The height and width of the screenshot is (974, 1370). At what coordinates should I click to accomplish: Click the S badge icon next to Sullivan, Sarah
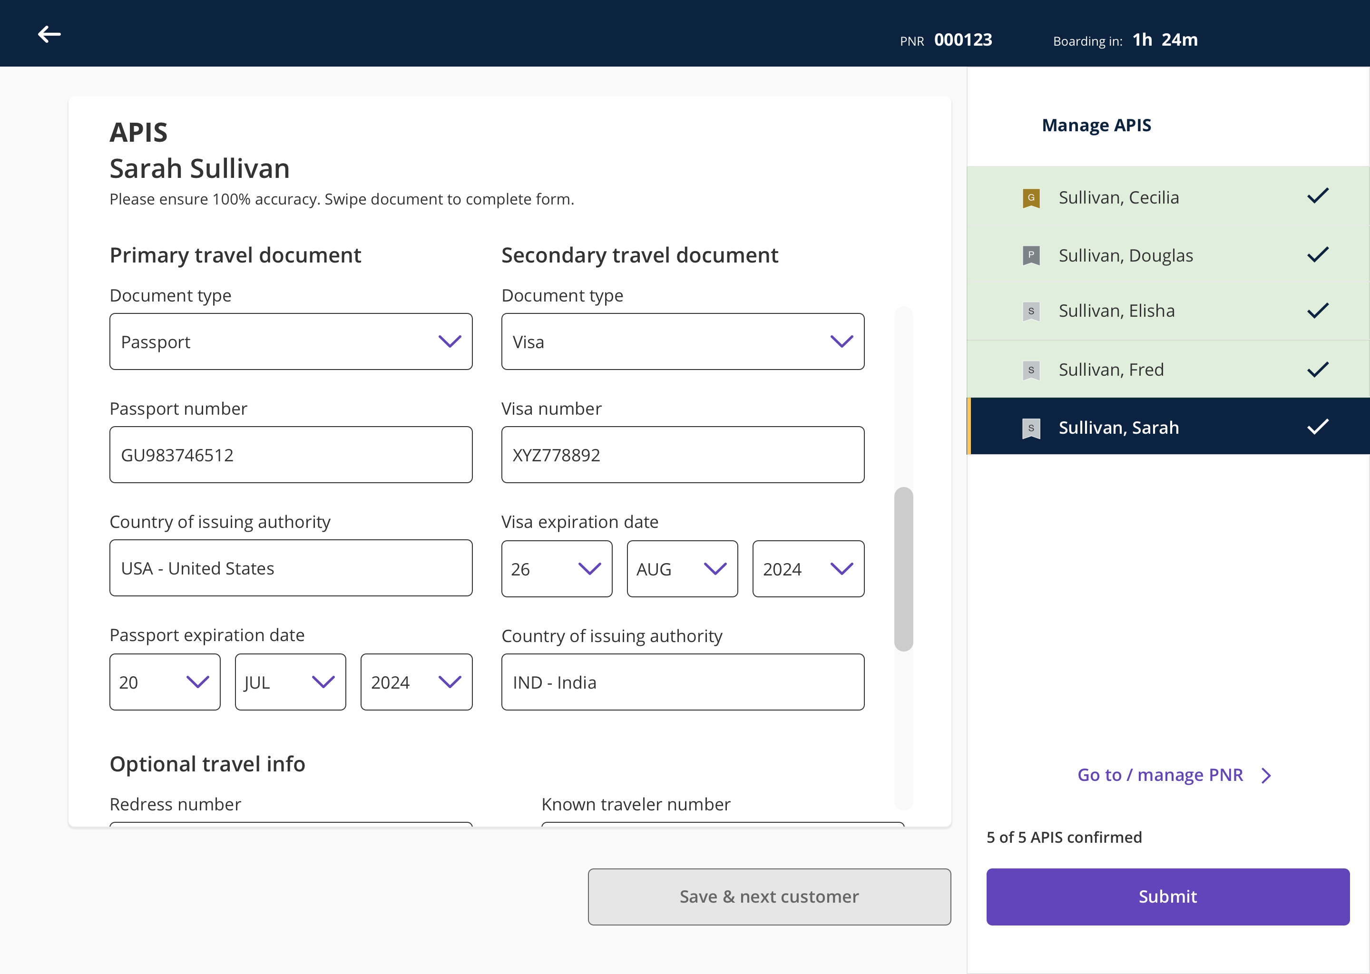[x=1031, y=428]
